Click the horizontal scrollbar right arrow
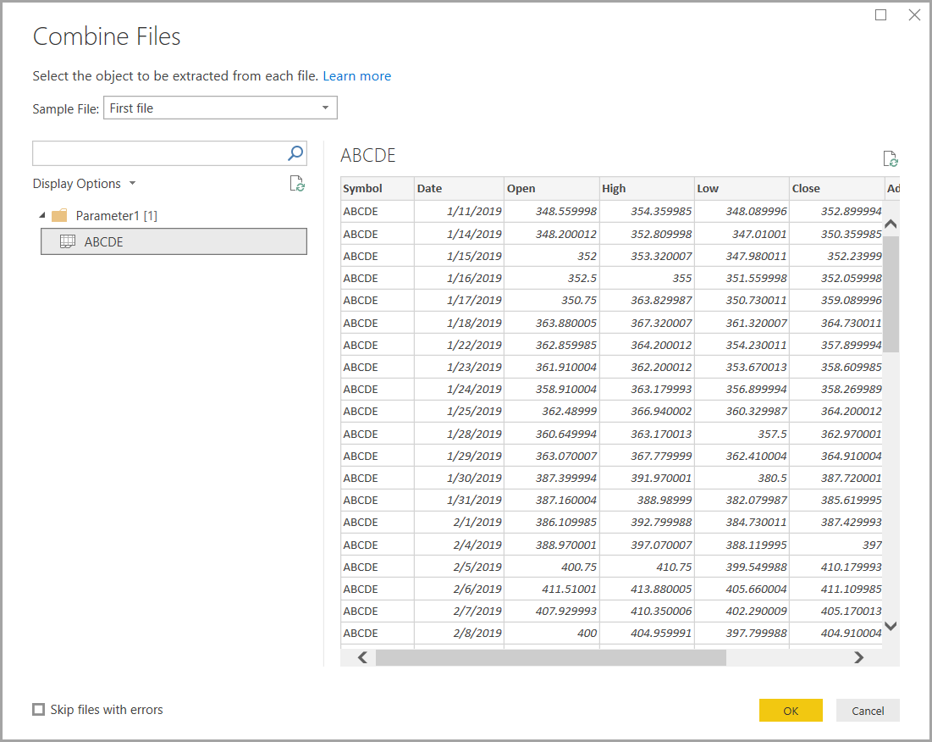Viewport: 932px width, 742px height. click(x=858, y=657)
